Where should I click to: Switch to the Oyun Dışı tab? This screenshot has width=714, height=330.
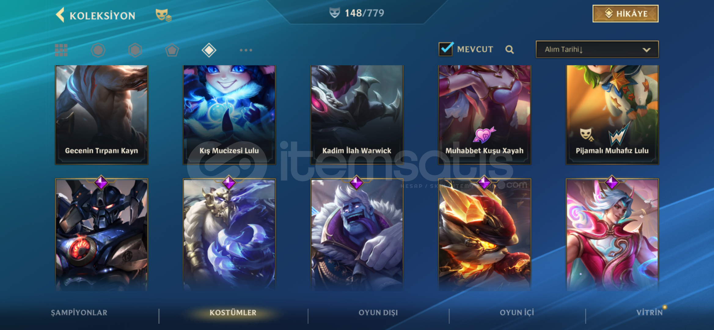(378, 313)
